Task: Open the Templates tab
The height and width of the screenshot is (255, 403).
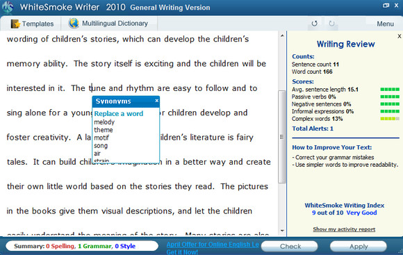Action: pyautogui.click(x=31, y=24)
